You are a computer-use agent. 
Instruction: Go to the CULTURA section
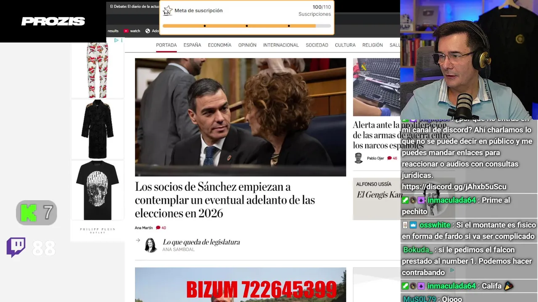(x=345, y=45)
